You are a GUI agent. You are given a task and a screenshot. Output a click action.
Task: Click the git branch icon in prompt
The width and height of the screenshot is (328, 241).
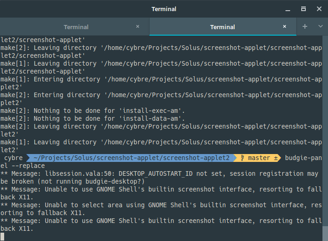pos(243,158)
